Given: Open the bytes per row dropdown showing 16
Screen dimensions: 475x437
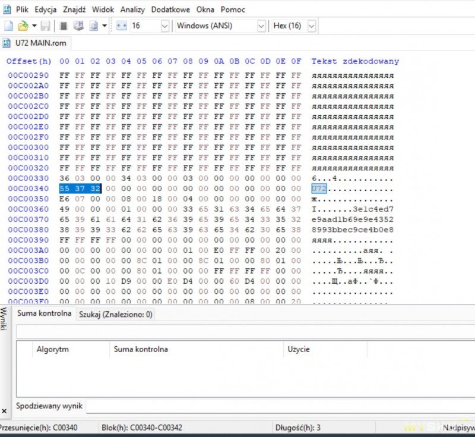Looking at the screenshot, I should click(164, 26).
